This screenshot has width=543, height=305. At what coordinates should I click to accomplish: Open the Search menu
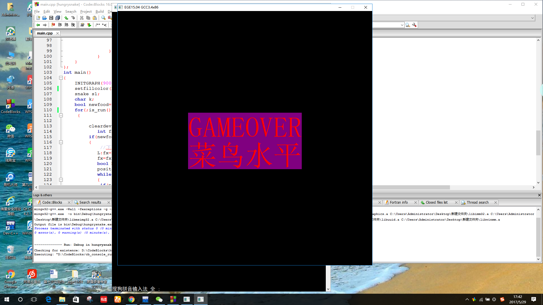(x=71, y=11)
